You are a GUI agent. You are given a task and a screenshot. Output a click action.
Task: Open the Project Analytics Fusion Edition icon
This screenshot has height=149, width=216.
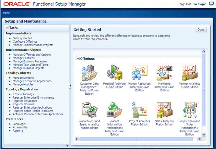tap(139, 110)
